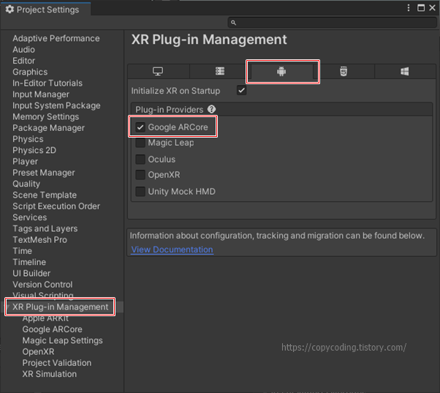The height and width of the screenshot is (393, 440).
Task: Open Services settings
Action: (x=30, y=217)
